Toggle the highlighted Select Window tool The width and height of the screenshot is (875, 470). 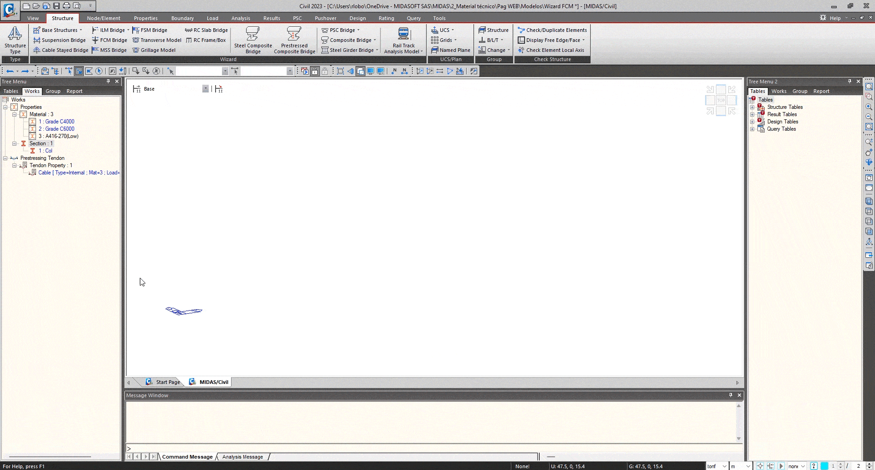[x=79, y=71]
